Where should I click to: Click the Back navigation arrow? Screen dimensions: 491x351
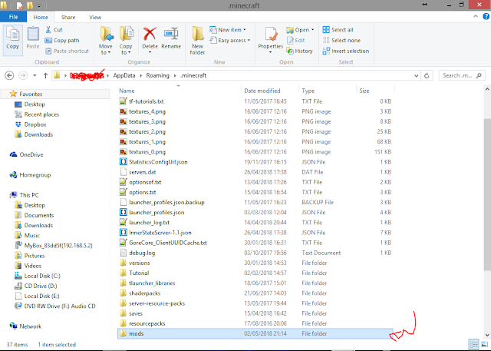tap(9, 75)
